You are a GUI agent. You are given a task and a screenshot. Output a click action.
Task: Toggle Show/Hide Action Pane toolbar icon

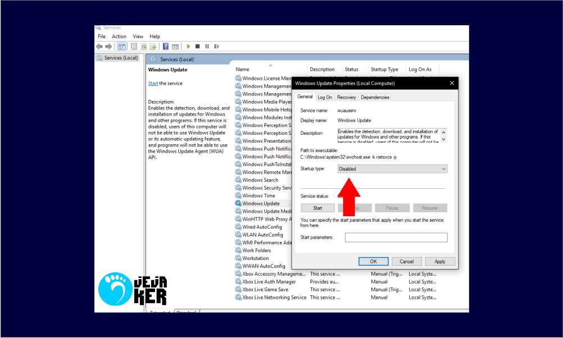point(175,46)
